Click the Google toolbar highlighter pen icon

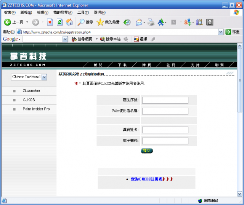pyautogui.click(x=153, y=39)
